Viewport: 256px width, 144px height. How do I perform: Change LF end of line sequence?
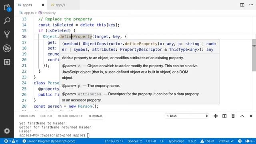click(x=162, y=141)
